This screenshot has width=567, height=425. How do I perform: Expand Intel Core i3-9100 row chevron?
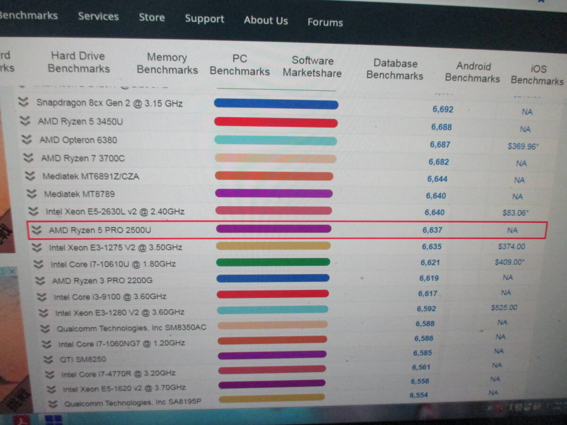coord(42,297)
